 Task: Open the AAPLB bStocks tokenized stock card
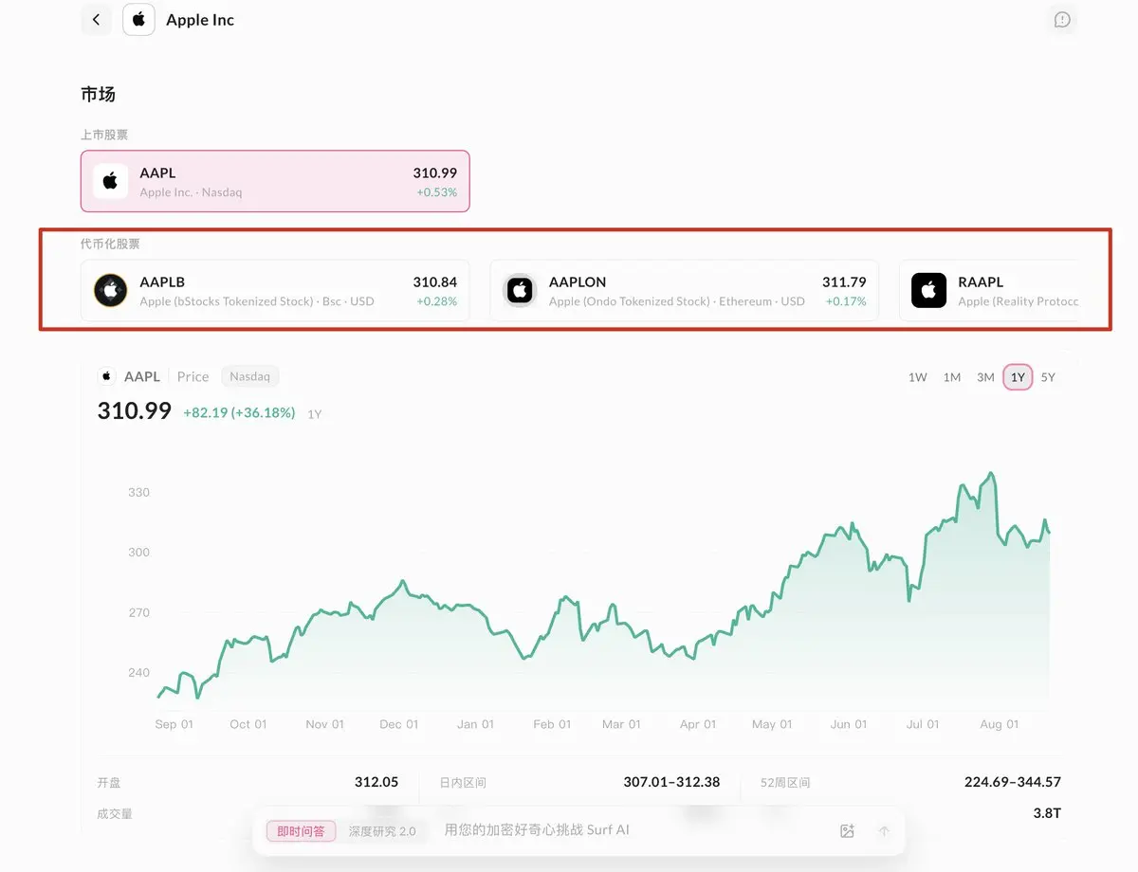pos(275,291)
